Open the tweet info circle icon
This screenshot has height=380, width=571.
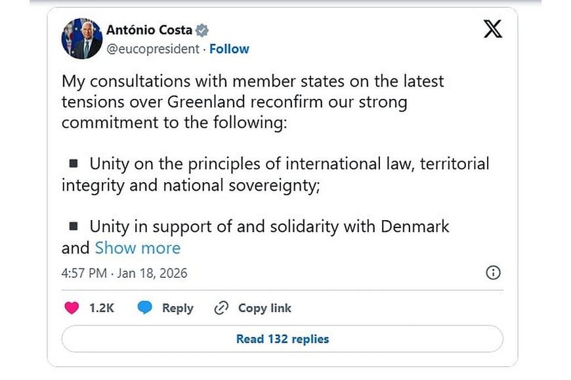(494, 273)
